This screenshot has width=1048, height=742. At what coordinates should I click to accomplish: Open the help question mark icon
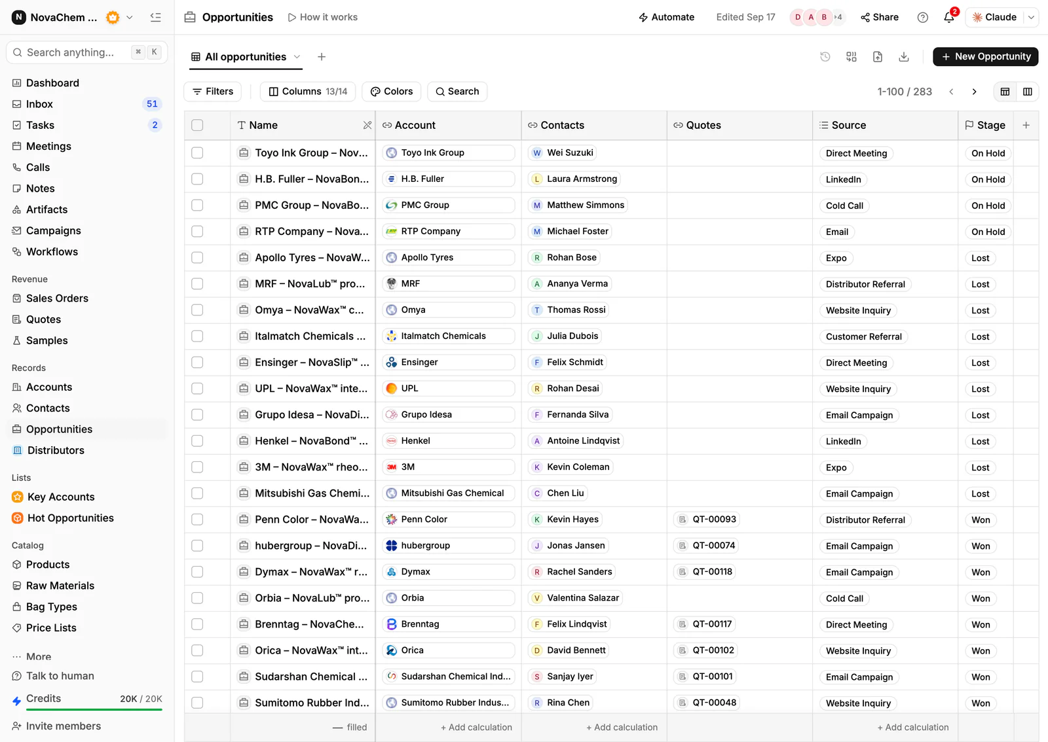tap(922, 17)
